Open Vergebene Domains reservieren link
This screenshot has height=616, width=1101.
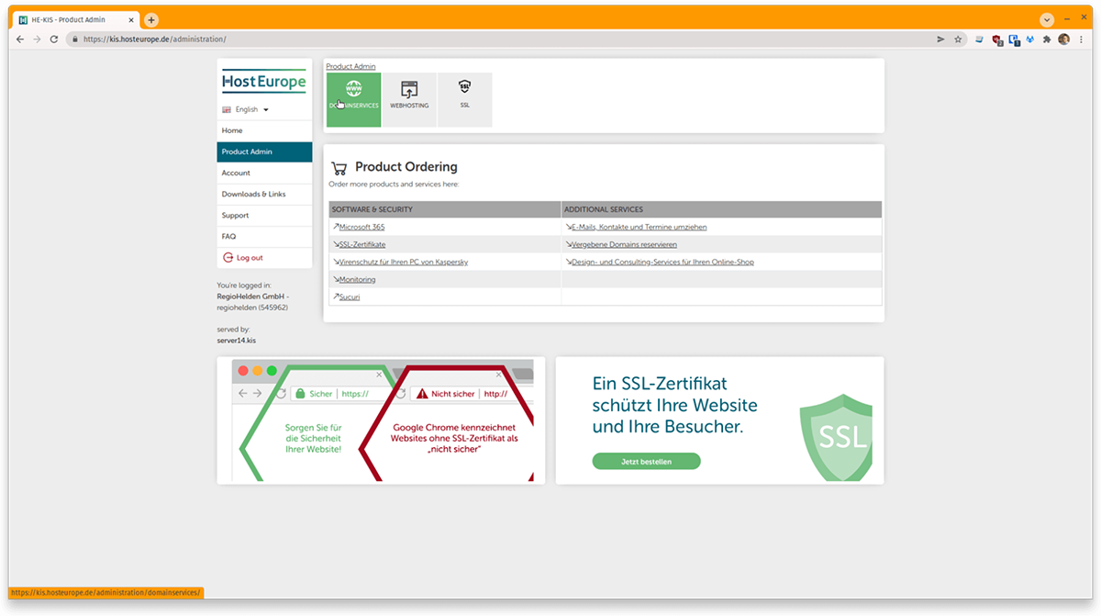[624, 244]
